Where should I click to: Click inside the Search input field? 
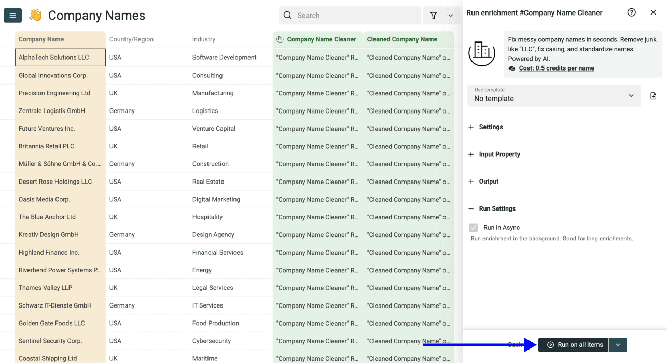coord(350,15)
